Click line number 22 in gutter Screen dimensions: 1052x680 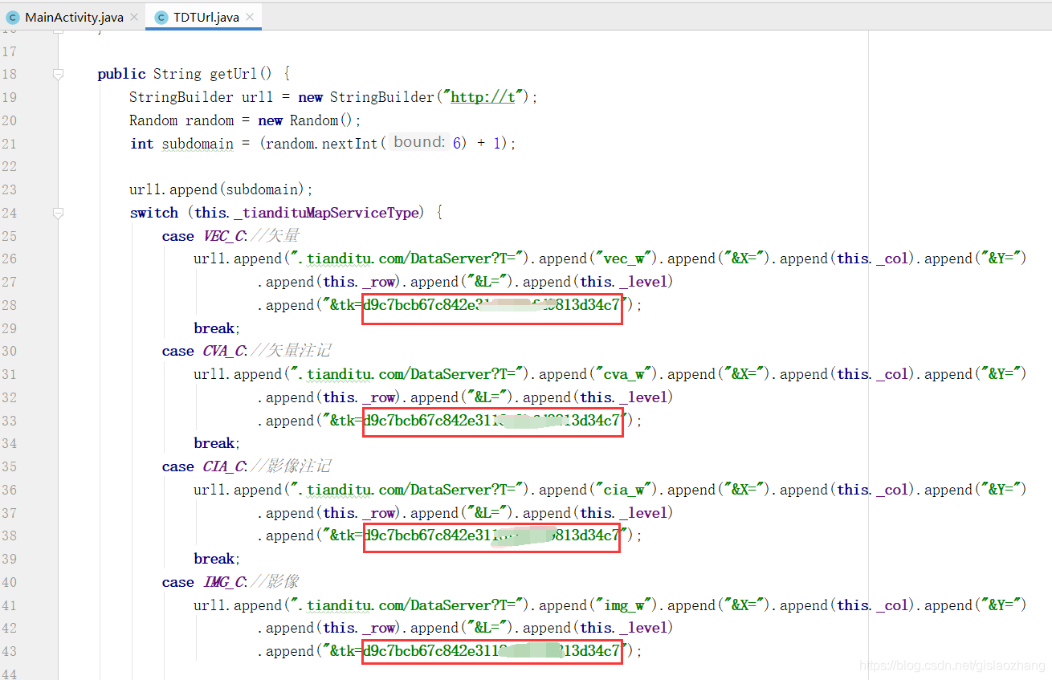[x=9, y=167]
